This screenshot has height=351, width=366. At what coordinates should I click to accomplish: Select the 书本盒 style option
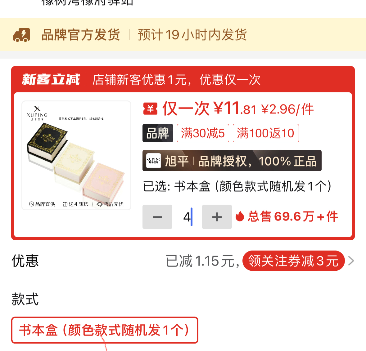(x=105, y=330)
